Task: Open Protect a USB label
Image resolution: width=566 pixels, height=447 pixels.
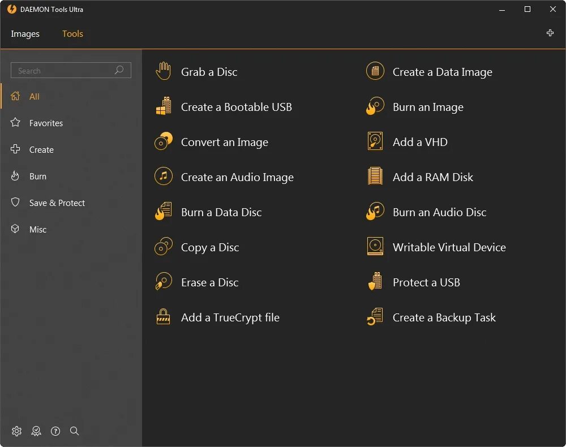Action: (426, 282)
